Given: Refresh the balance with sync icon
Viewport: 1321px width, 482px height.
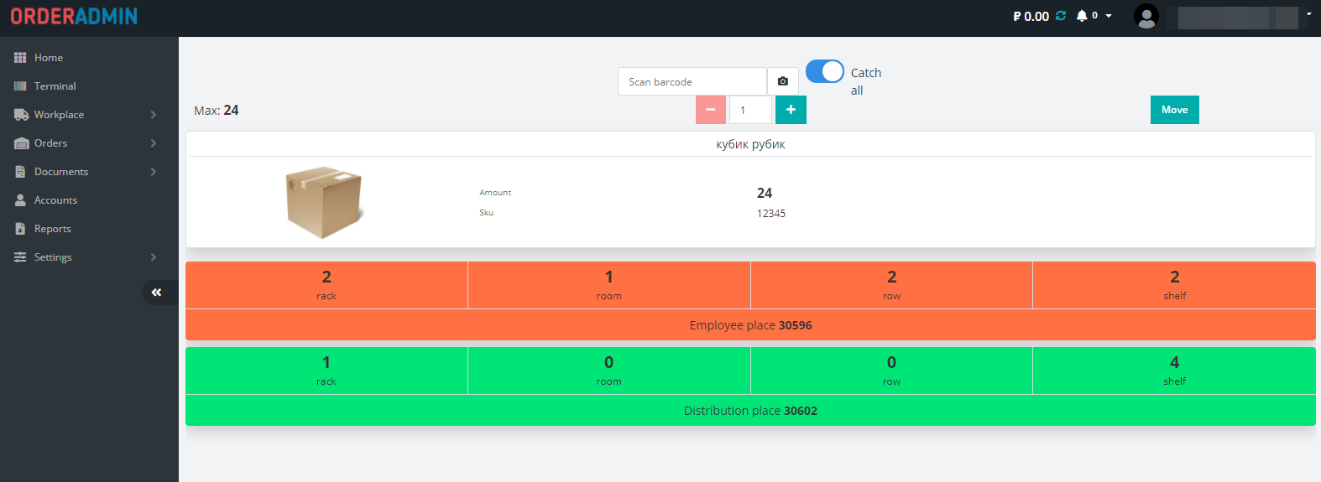Looking at the screenshot, I should coord(1061,16).
